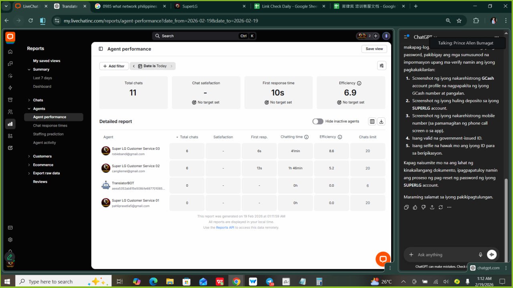Open My saved views
The width and height of the screenshot is (513, 288).
click(46, 61)
